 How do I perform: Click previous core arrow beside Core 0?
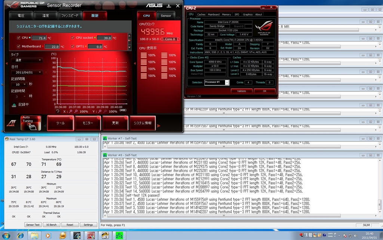(161, 39)
